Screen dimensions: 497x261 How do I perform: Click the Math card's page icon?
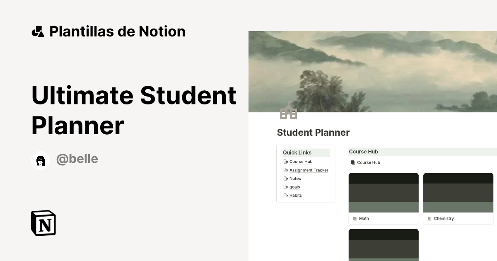(355, 218)
